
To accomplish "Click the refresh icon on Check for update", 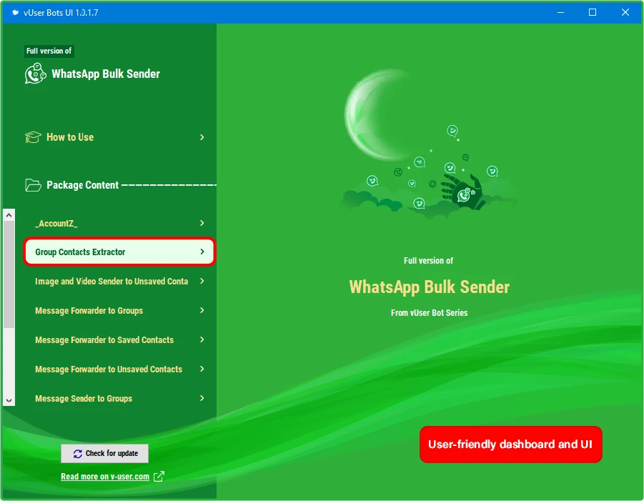I will point(78,453).
